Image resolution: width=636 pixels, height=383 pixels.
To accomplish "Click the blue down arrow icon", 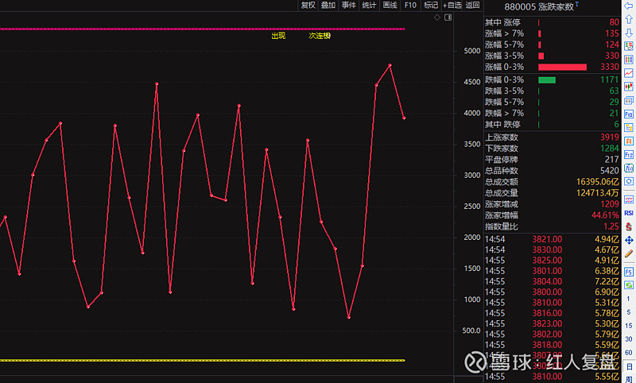I will pos(628,33).
